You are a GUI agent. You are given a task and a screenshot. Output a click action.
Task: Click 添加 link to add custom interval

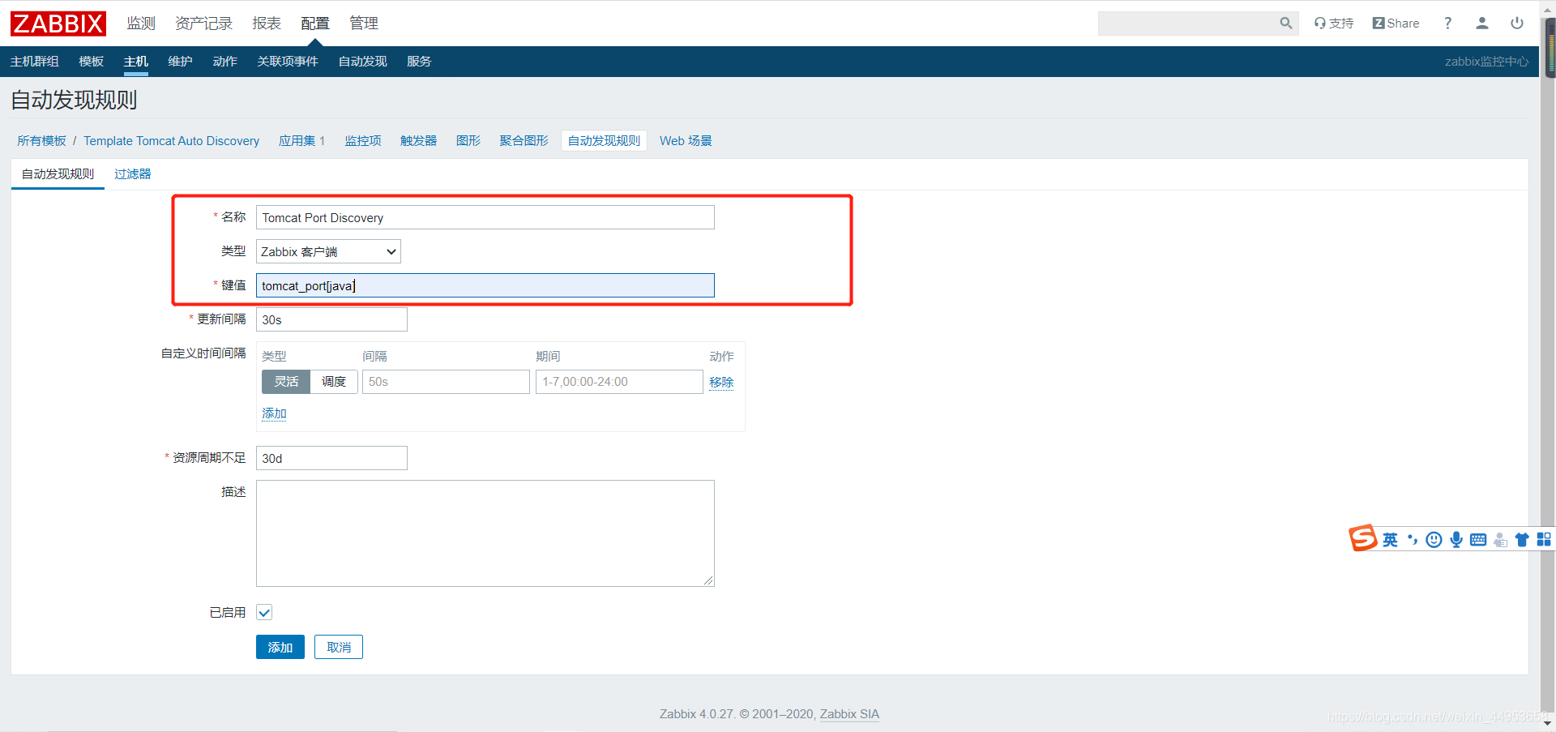click(x=274, y=413)
